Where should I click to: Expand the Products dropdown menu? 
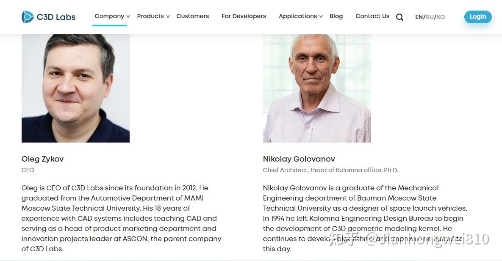pos(150,16)
